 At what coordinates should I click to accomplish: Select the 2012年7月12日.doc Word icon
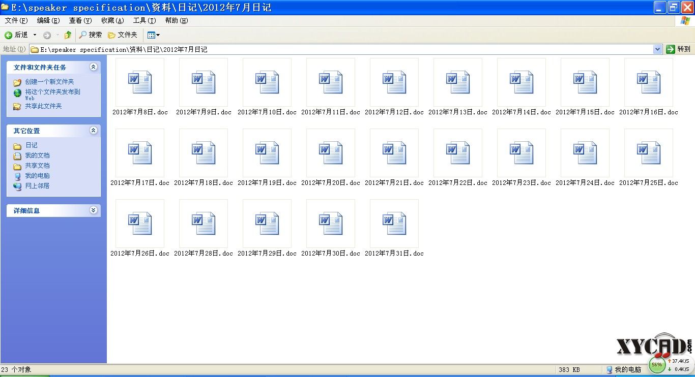pos(394,82)
